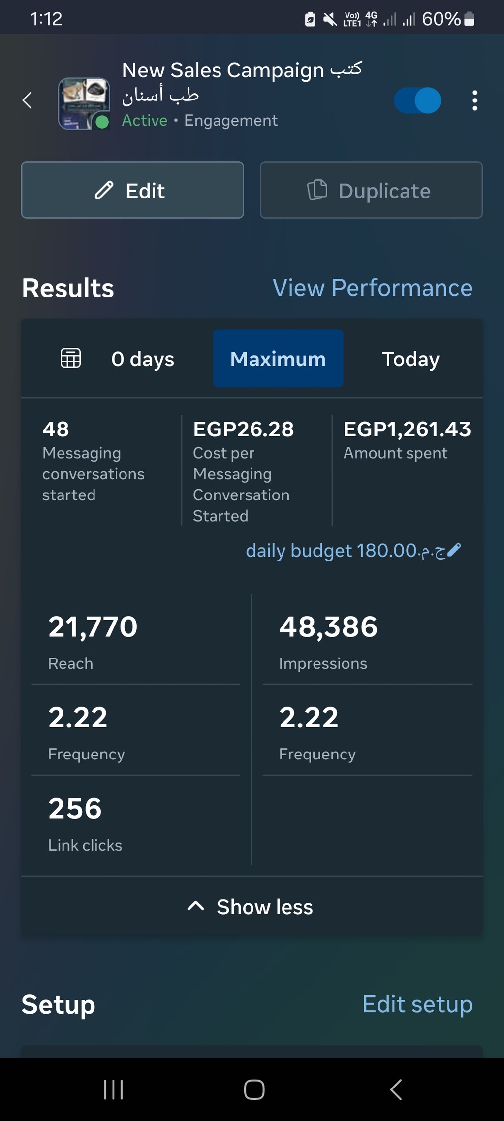This screenshot has width=504, height=1121.
Task: Switch to the Maximum results tab
Action: 278,359
